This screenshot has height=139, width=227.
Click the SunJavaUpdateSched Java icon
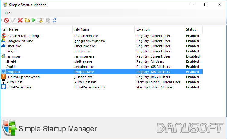point(3,77)
